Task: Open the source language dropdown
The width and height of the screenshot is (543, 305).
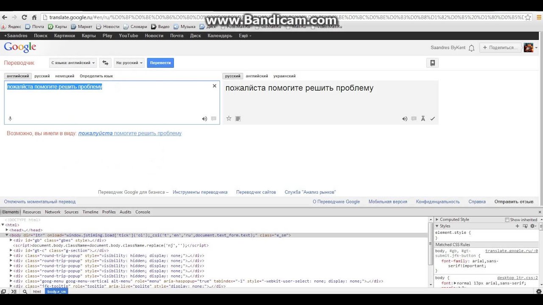Action: [x=73, y=63]
